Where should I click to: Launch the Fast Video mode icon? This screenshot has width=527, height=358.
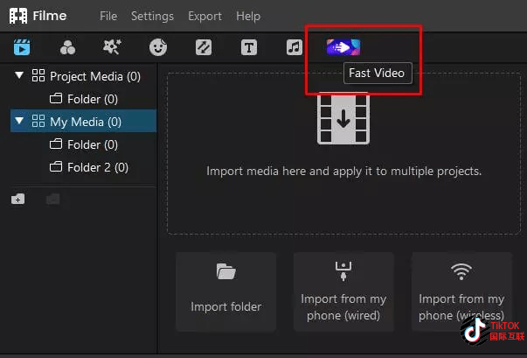343,47
